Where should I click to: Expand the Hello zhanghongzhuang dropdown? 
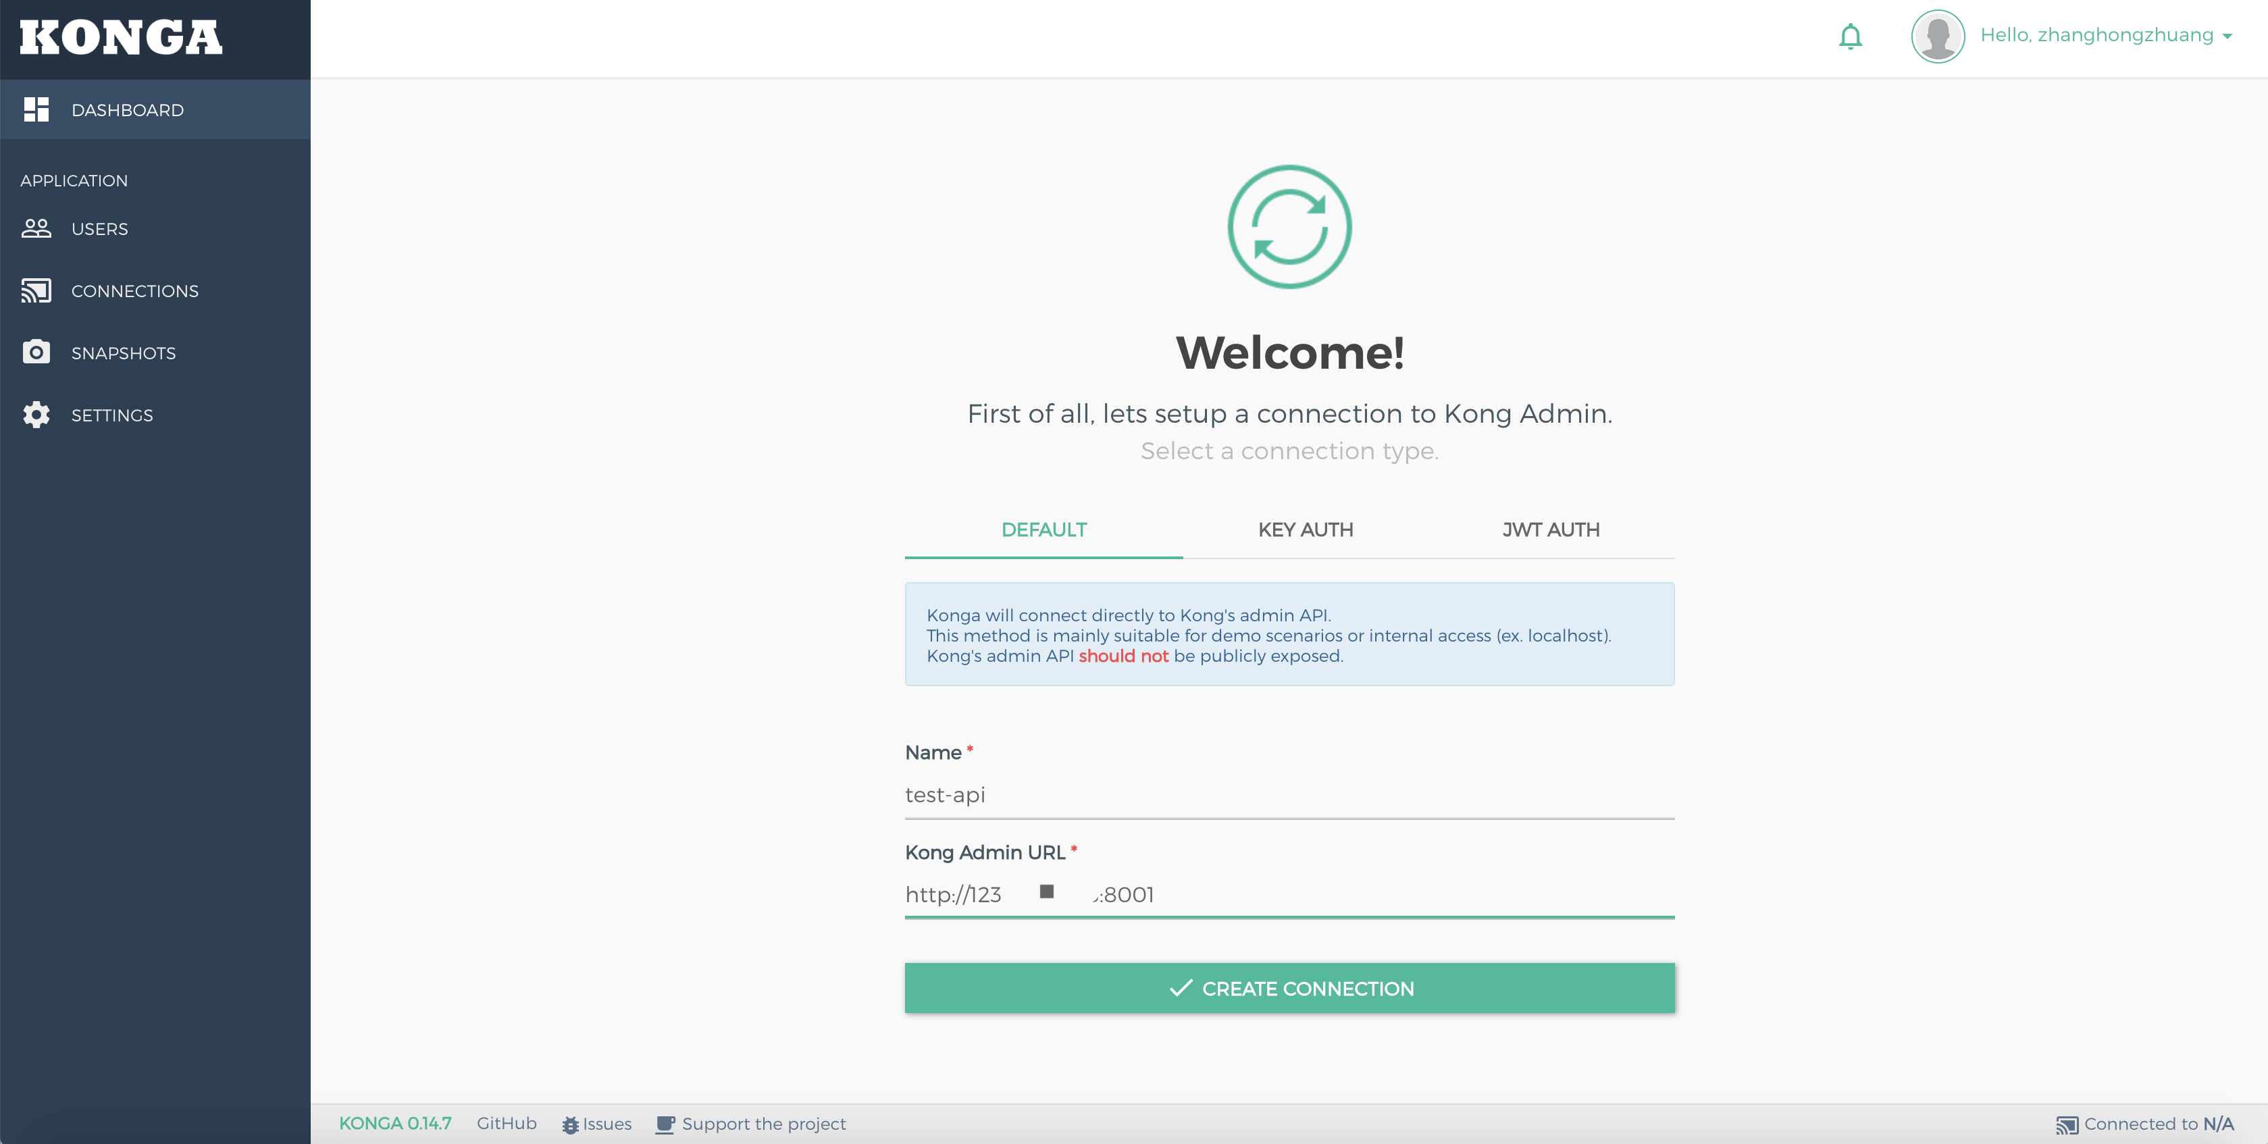coord(2106,35)
